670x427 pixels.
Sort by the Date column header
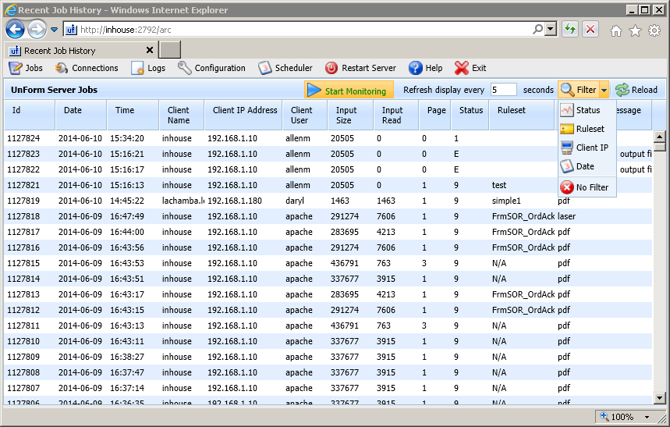[73, 110]
